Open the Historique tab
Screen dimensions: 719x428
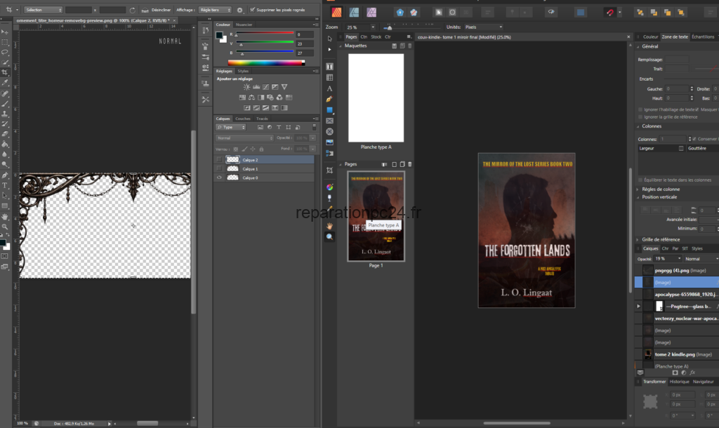680,381
